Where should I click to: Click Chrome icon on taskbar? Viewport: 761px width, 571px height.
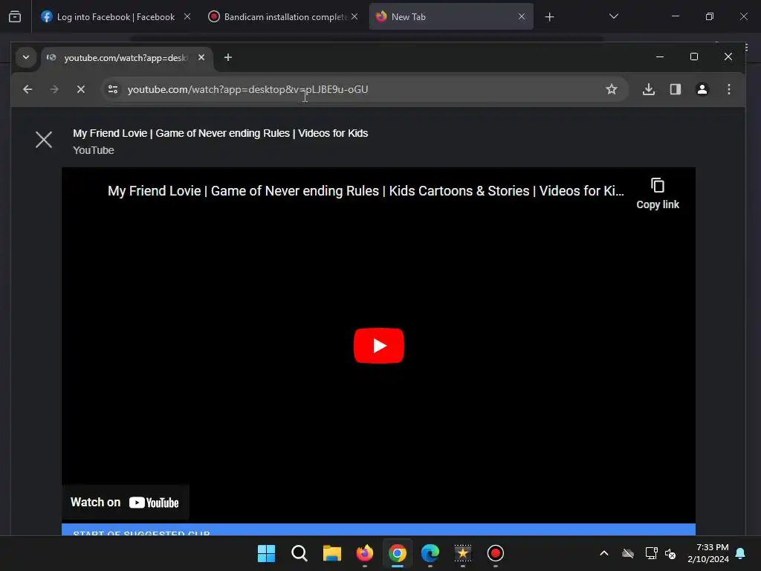(398, 553)
